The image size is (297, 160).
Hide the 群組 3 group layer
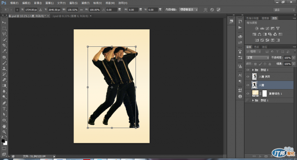[x=248, y=70]
